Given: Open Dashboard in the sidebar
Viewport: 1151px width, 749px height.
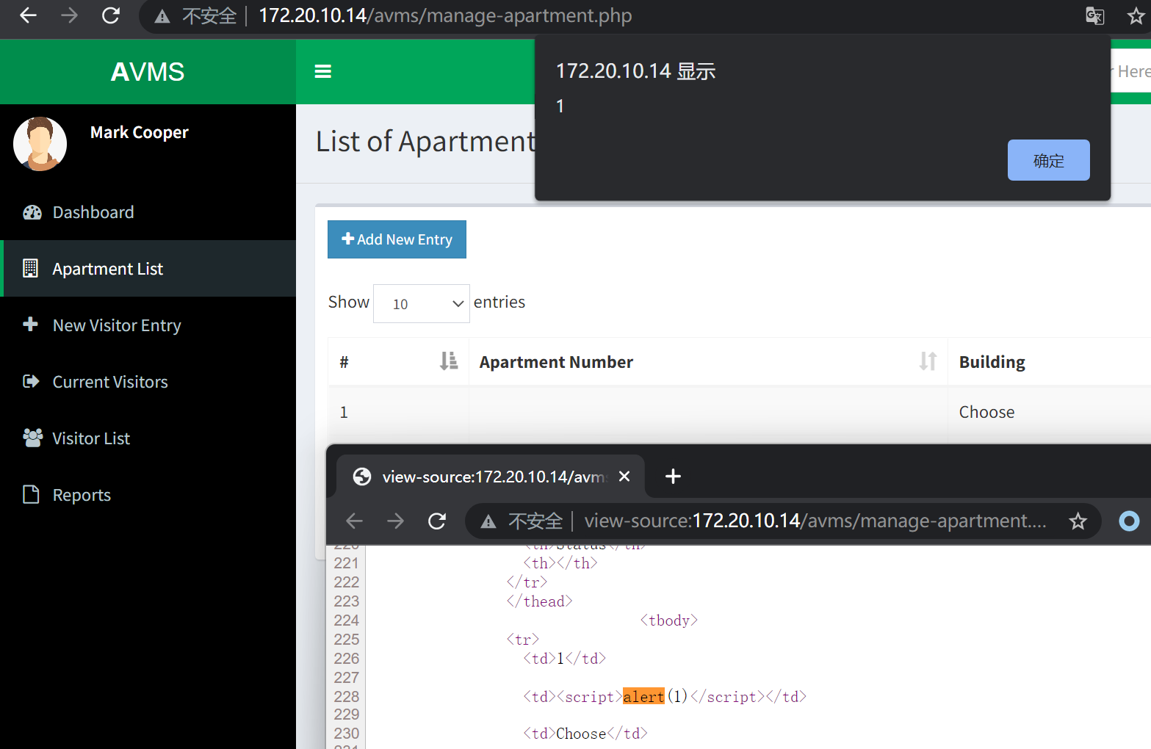Looking at the screenshot, I should (x=148, y=212).
